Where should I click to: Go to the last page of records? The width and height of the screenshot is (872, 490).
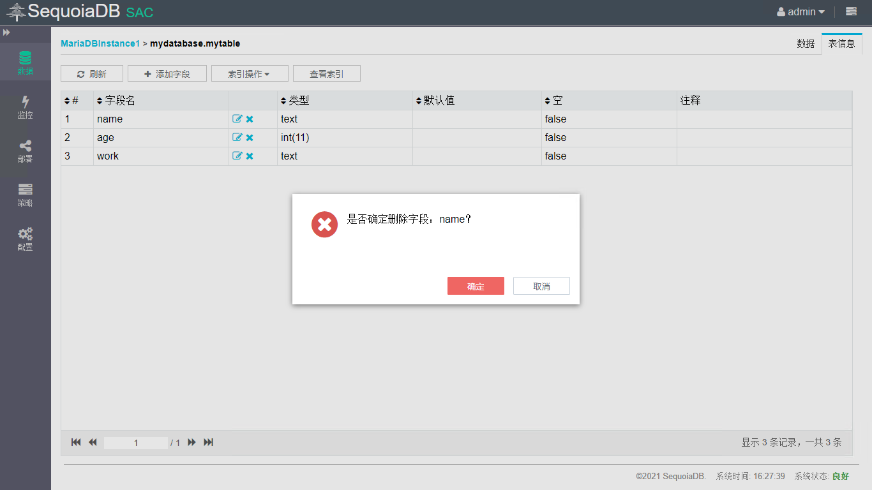coord(208,442)
